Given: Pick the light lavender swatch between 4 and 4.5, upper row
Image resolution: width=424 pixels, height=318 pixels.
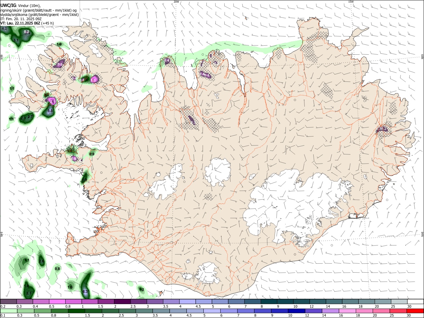Looking at the screenshot, I should tap(187, 301).
